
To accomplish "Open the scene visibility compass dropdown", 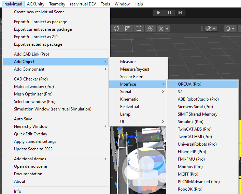I will (211, 29).
